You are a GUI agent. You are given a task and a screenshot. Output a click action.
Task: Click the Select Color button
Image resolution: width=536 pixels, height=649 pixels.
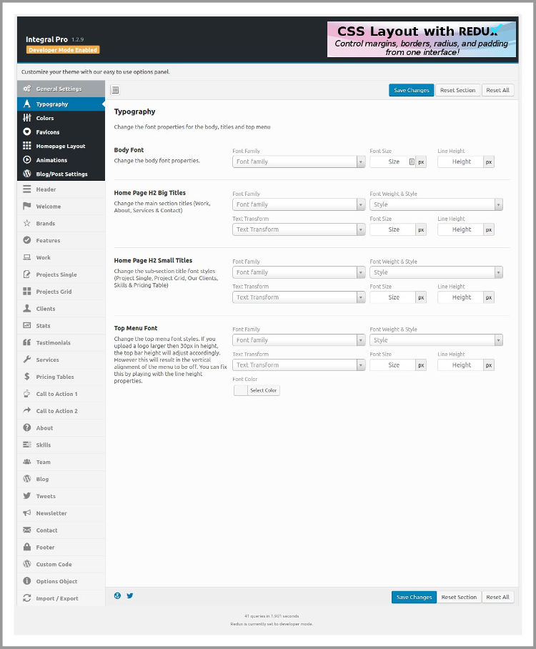(x=264, y=390)
